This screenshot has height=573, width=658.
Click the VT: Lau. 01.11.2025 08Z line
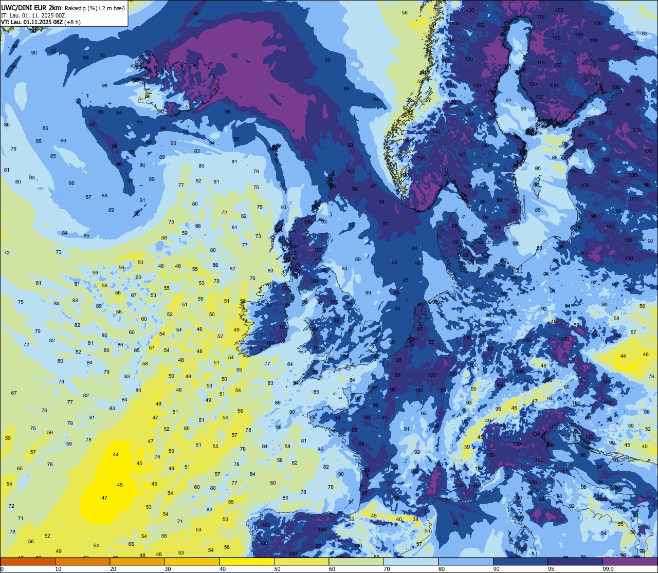coord(31,22)
